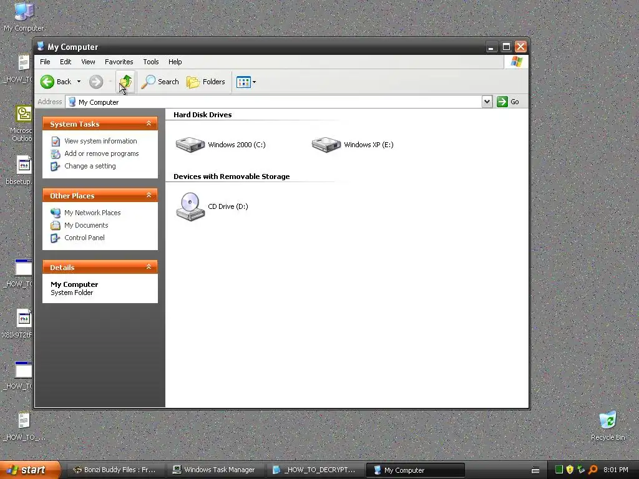Image resolution: width=639 pixels, height=479 pixels.
Task: Open the View menu
Action: [88, 62]
